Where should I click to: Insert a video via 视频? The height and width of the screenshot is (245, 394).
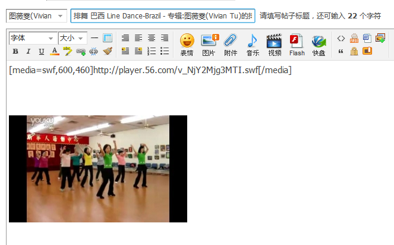point(275,45)
